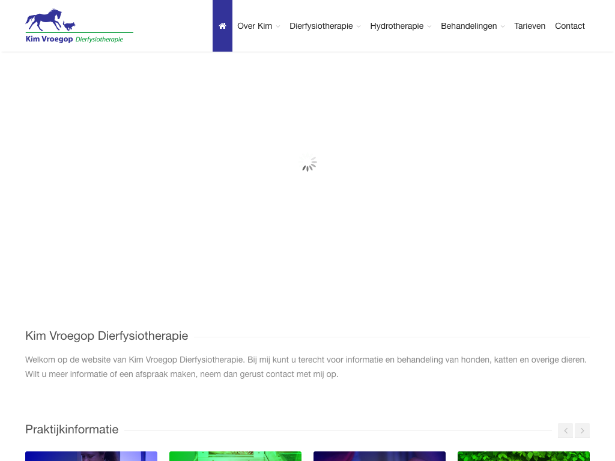Open the bright green second Praktijkinformatie thumbnail
The height and width of the screenshot is (461, 615).
point(235,456)
